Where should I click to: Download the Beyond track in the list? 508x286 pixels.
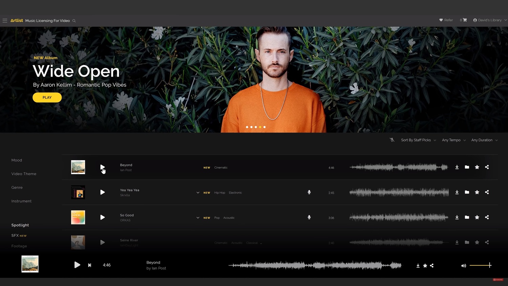click(x=457, y=167)
